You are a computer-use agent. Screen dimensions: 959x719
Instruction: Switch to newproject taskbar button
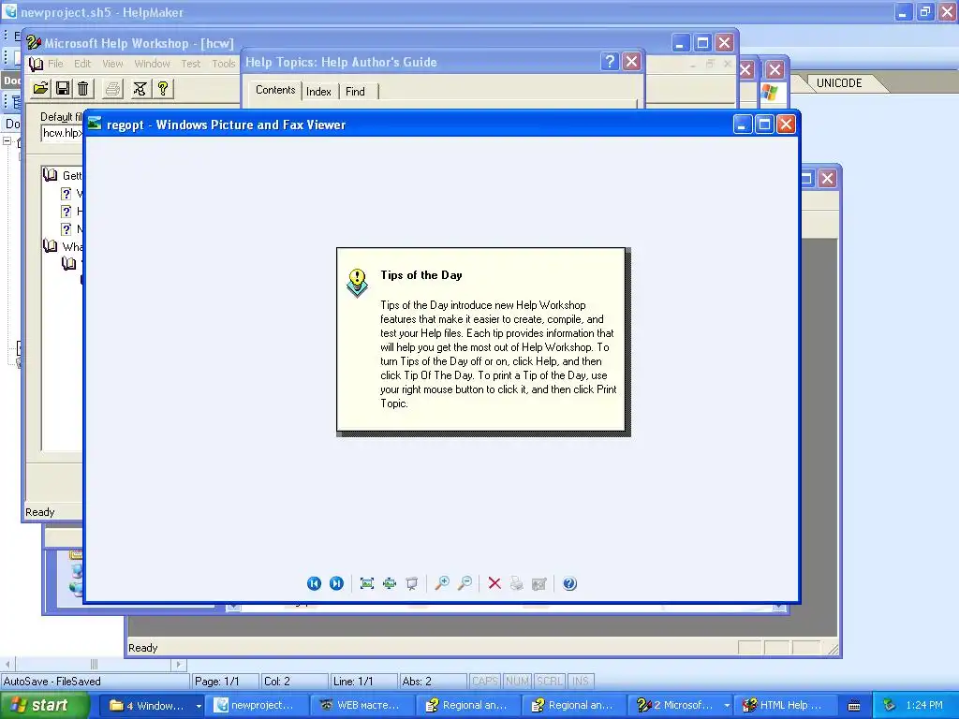tap(257, 706)
